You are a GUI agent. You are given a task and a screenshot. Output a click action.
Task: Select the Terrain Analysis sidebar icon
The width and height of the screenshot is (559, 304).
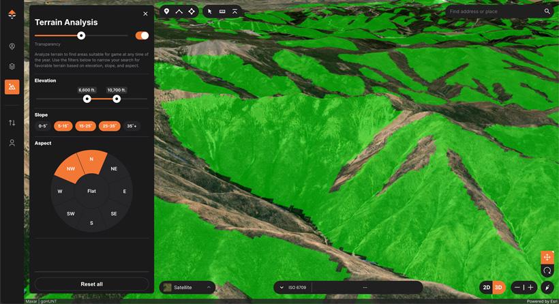12,87
